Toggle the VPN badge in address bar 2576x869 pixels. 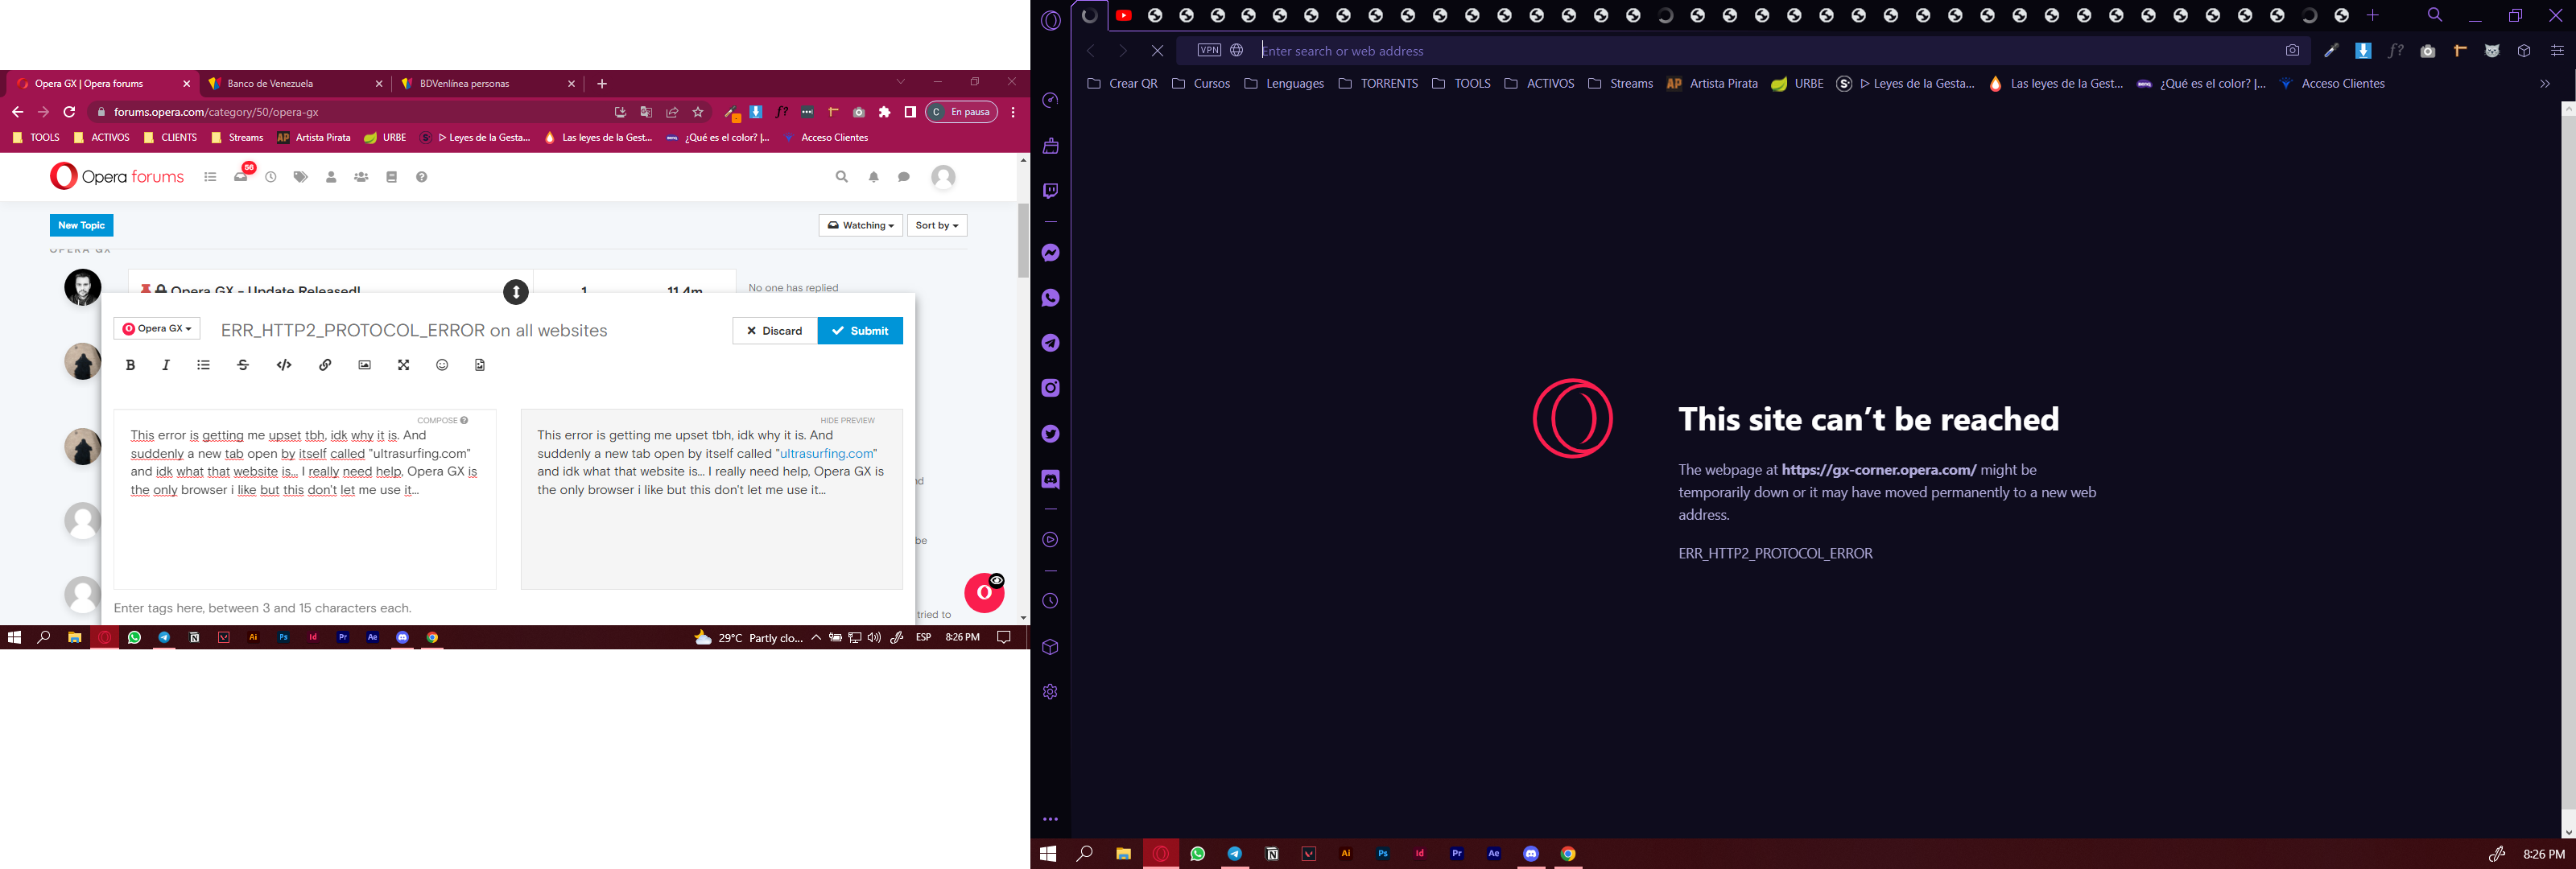pyautogui.click(x=1209, y=50)
